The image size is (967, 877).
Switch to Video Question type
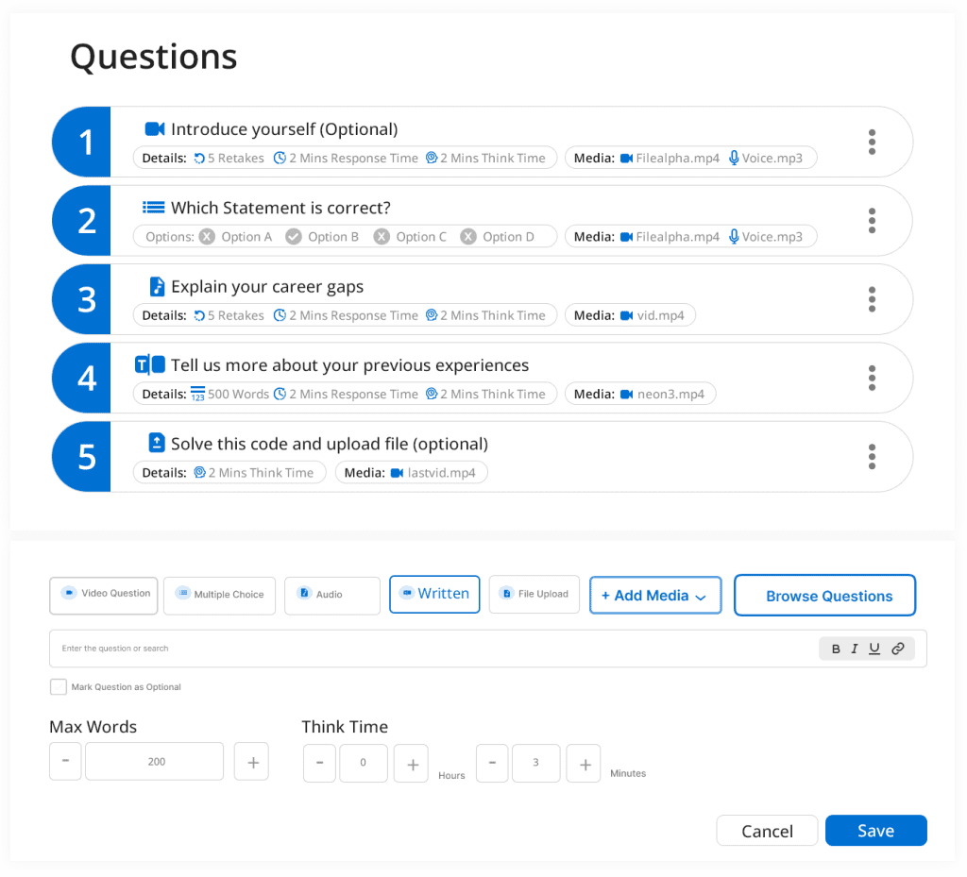[104, 595]
